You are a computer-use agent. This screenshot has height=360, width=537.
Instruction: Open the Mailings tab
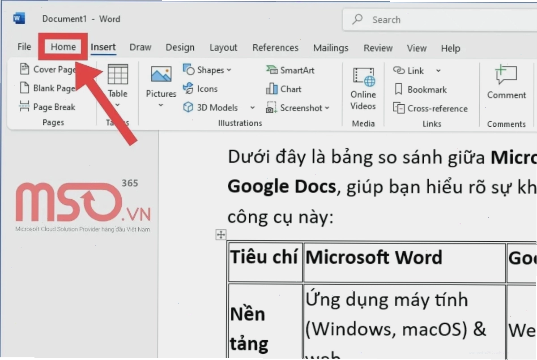[x=331, y=48]
